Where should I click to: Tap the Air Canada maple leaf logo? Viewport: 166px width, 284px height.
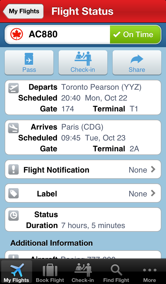(16, 34)
